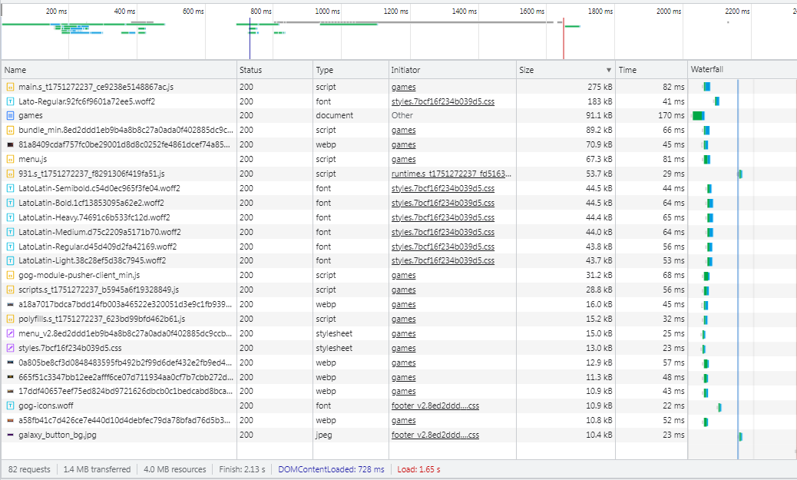This screenshot has width=797, height=480.
Task: Click script icon of 931.s_t1751272237 file
Action: tap(10, 174)
